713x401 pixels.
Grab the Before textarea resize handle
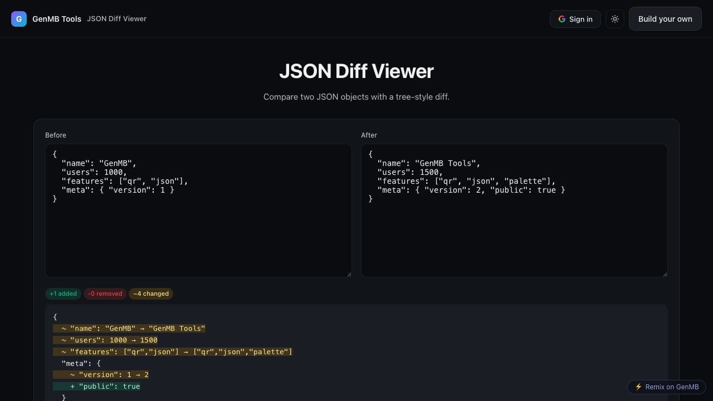click(x=349, y=274)
